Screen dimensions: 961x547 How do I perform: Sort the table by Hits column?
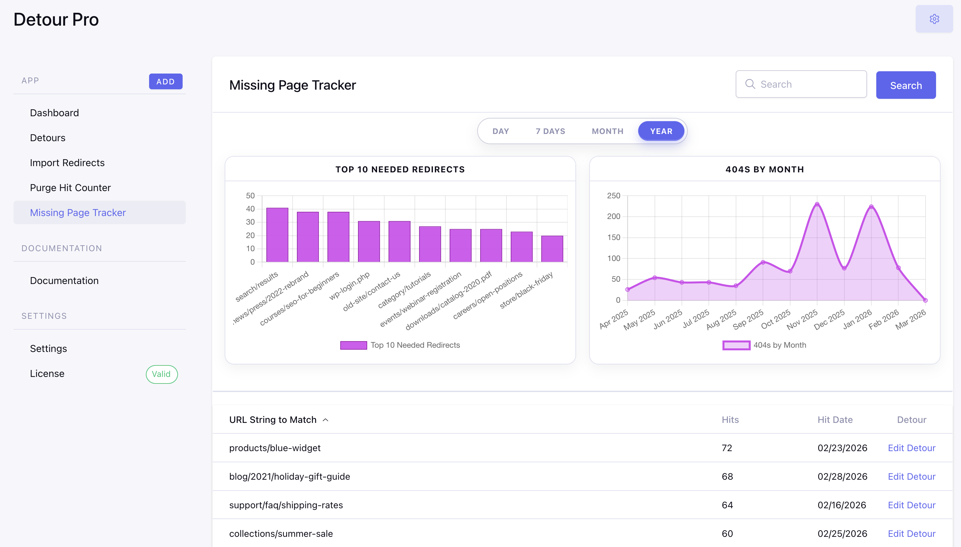(x=729, y=420)
